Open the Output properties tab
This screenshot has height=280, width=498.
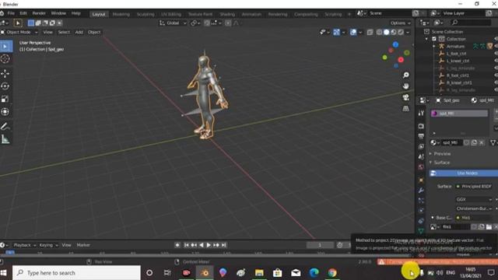[x=421, y=137]
